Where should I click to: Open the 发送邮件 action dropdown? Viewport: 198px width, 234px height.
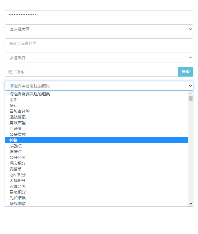99,57
